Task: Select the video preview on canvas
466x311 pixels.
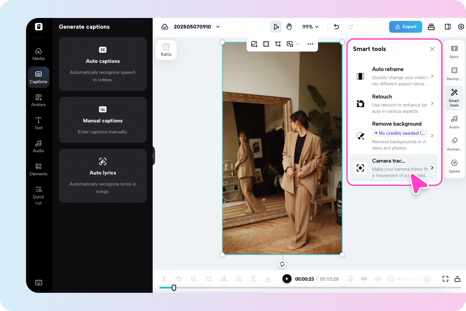Action: [282, 148]
